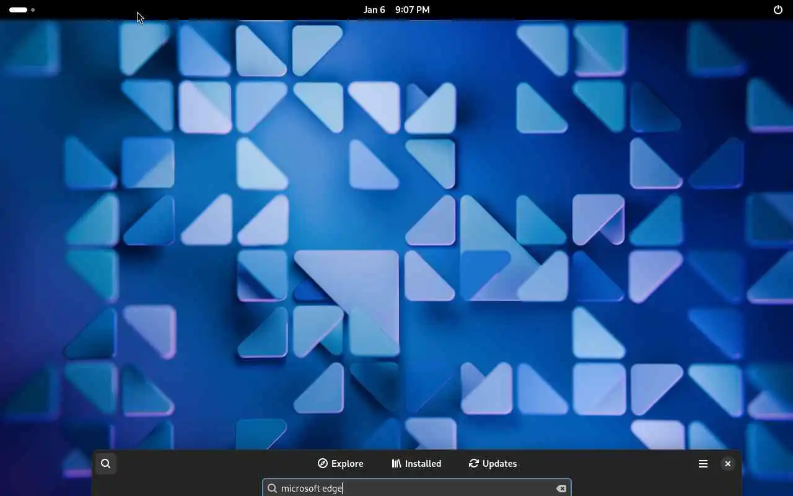The image size is (793, 496).
Task: Open the Explore tab
Action: coord(341,464)
